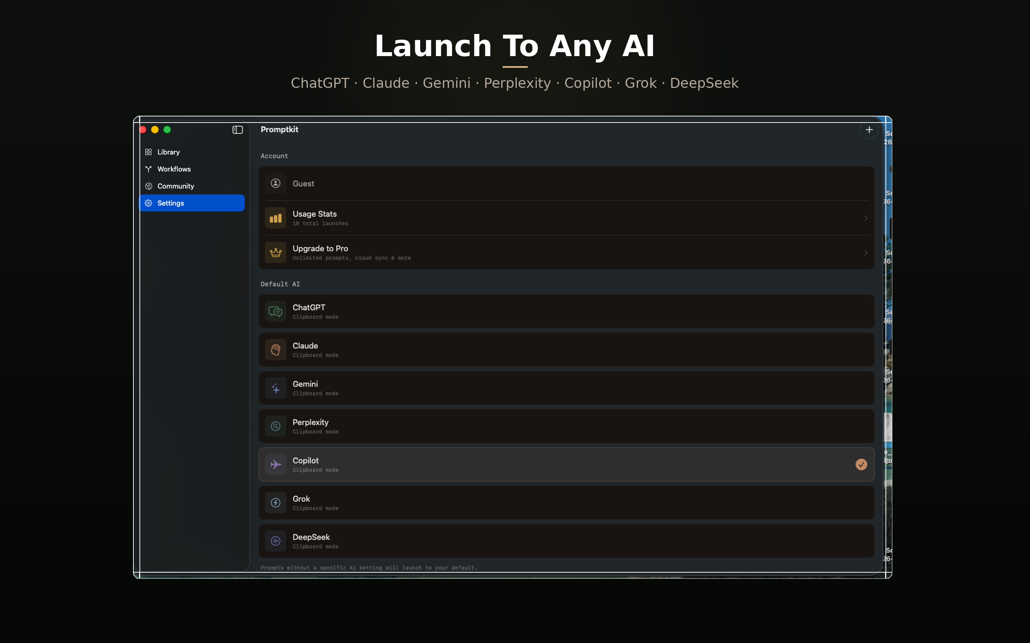Image resolution: width=1030 pixels, height=643 pixels.
Task: Open Library in the sidebar
Action: click(x=192, y=152)
